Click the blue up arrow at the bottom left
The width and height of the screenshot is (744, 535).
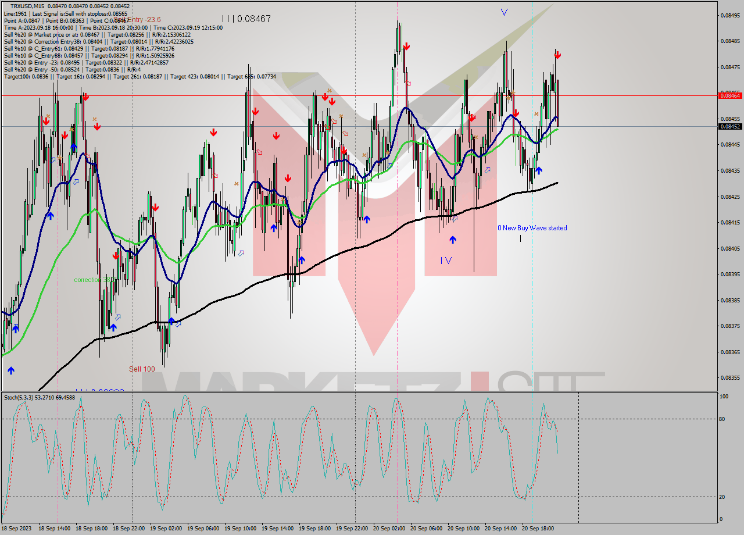coord(10,370)
